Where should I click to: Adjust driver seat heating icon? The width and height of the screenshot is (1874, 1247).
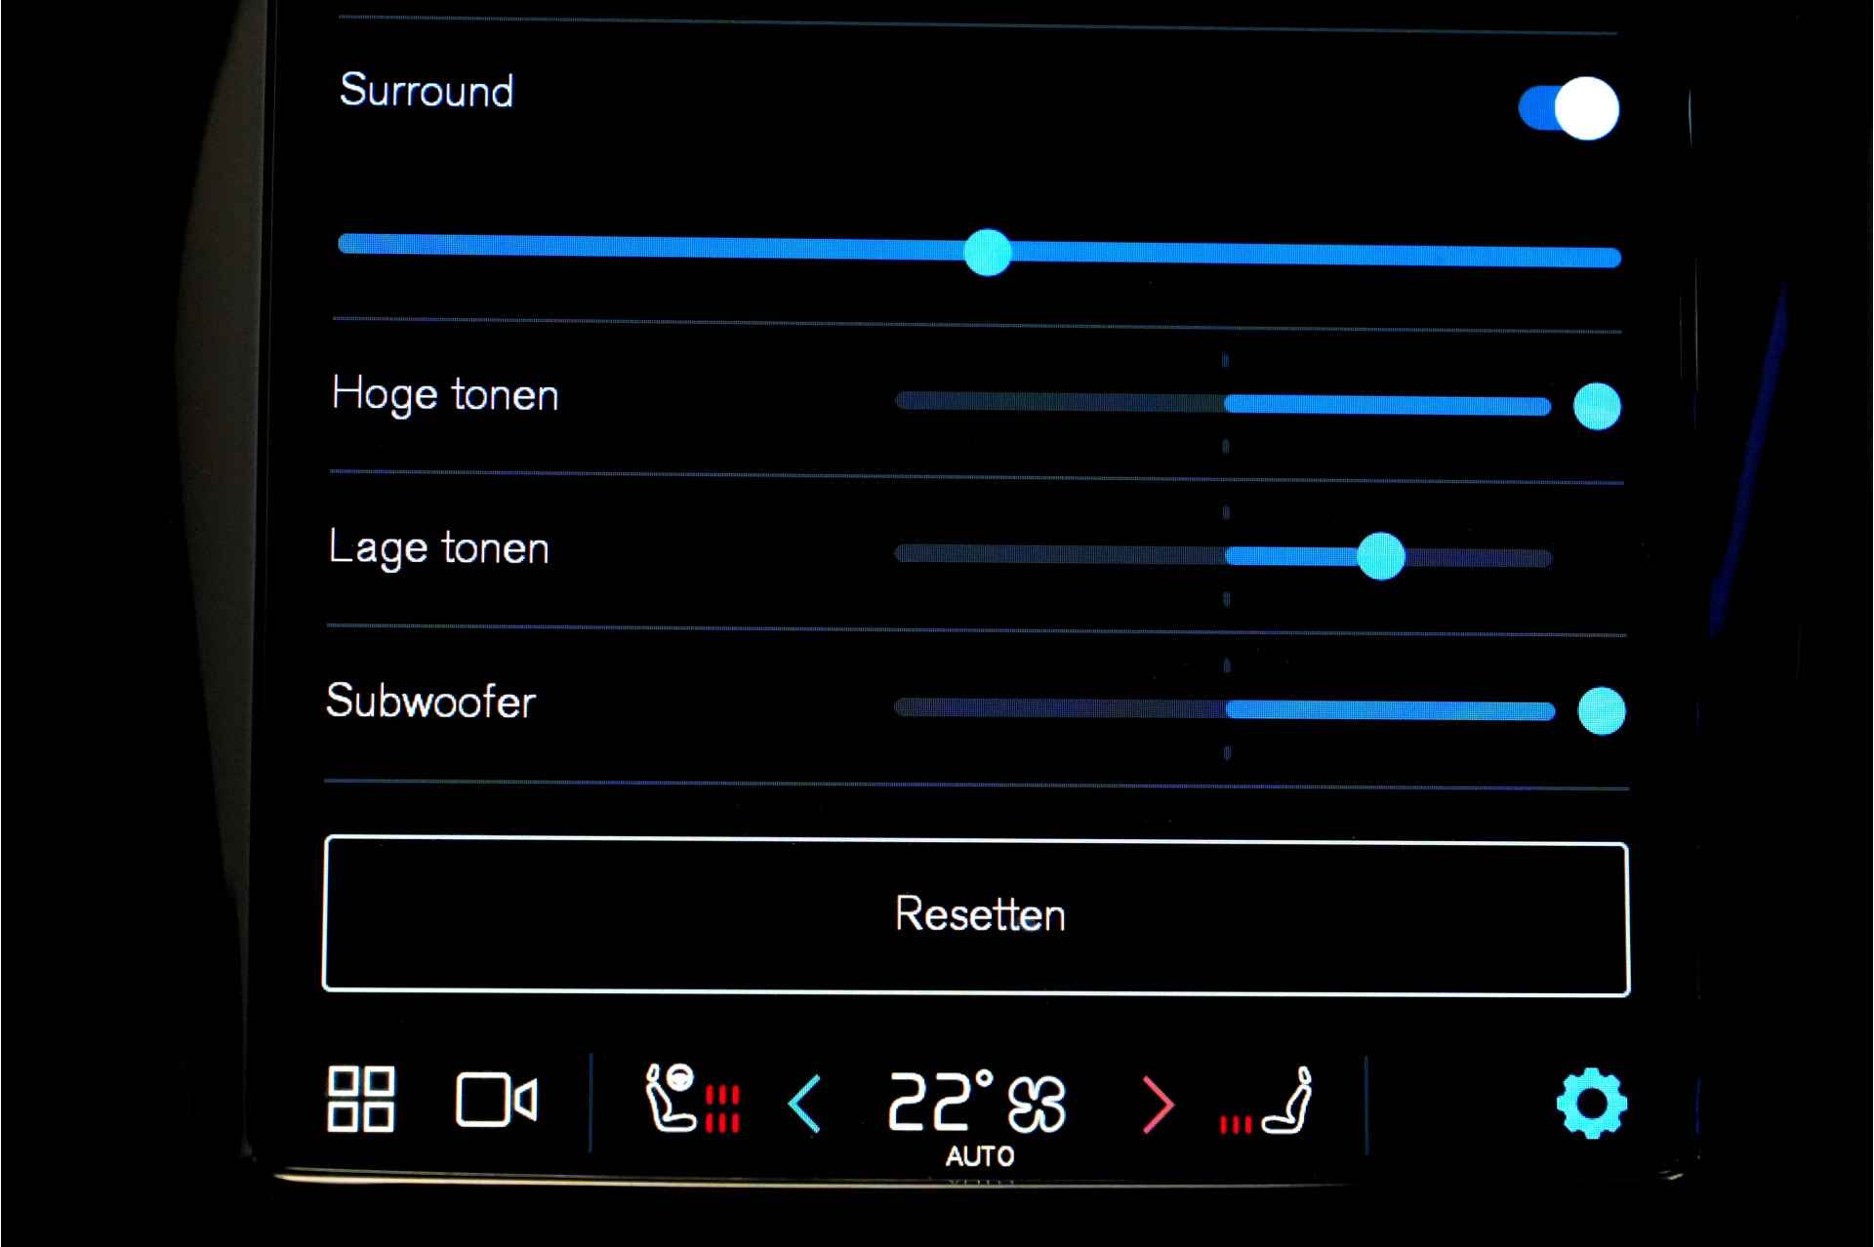(692, 1099)
